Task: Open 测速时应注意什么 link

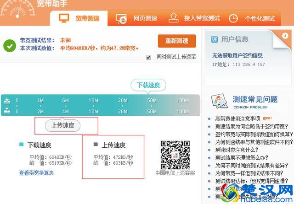Action: tap(237, 150)
